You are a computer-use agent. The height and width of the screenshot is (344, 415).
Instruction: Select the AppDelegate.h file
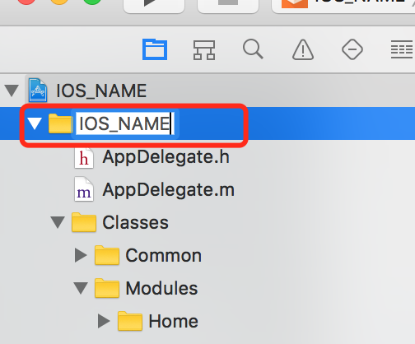coord(166,157)
